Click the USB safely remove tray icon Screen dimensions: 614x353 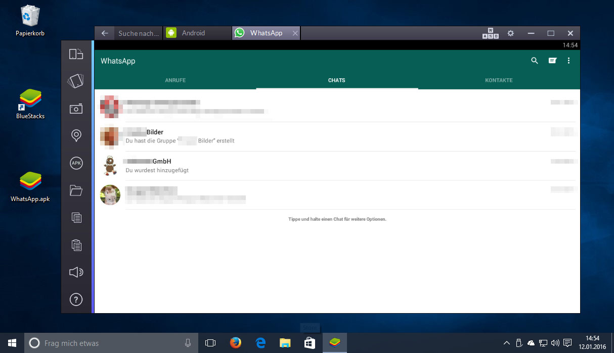(519, 343)
